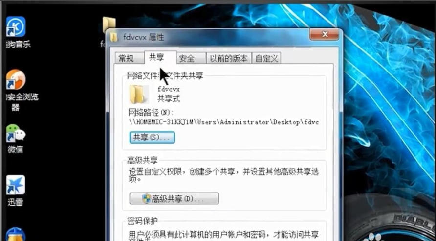Click the network path text starting with \\HOMEMIC
The width and height of the screenshot is (436, 241).
[224, 122]
